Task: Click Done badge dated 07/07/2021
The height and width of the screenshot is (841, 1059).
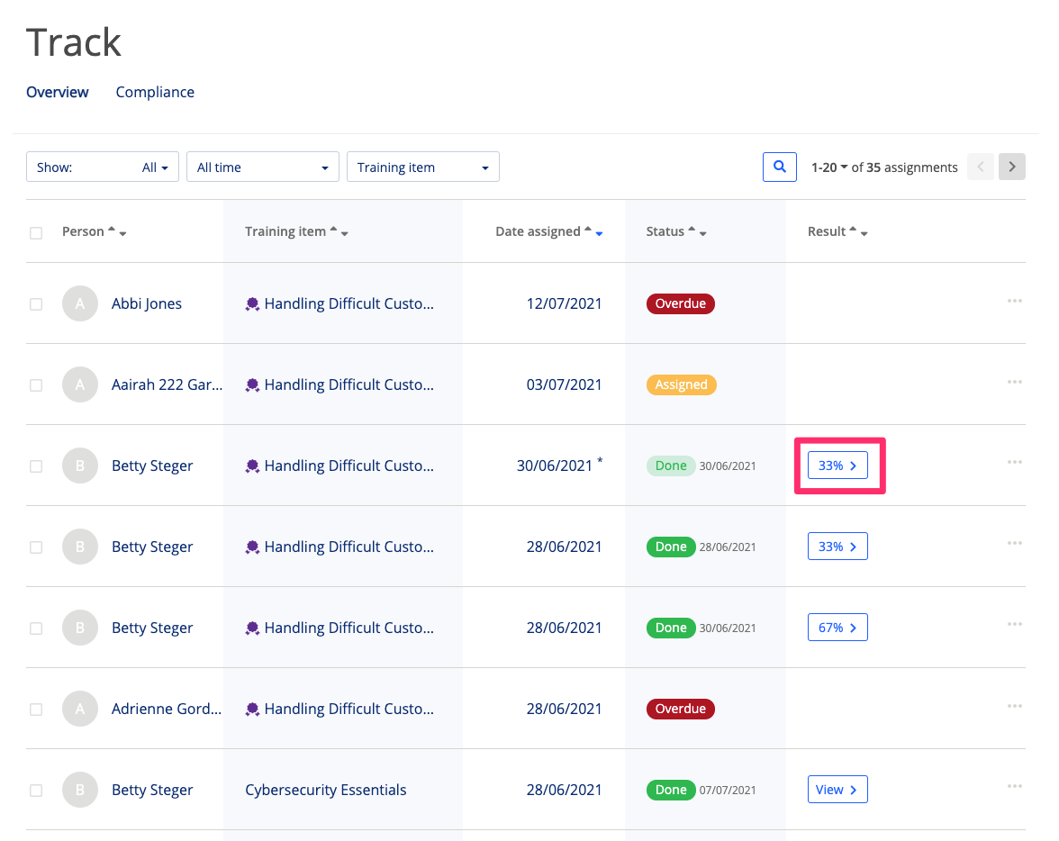Action: click(x=671, y=790)
